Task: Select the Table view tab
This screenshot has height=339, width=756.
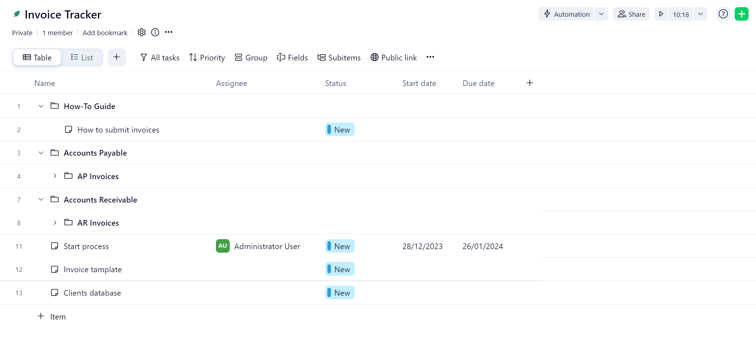Action: click(x=37, y=58)
